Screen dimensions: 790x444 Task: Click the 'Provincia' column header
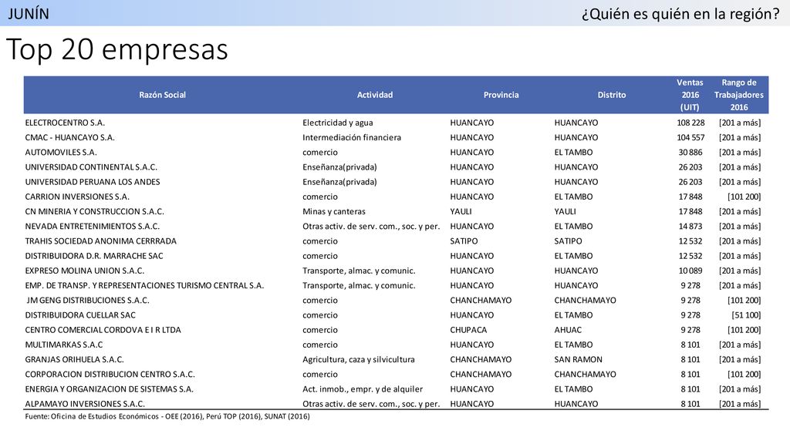click(501, 95)
